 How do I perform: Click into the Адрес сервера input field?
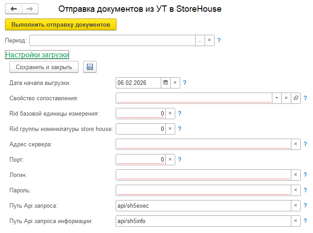coord(203,144)
